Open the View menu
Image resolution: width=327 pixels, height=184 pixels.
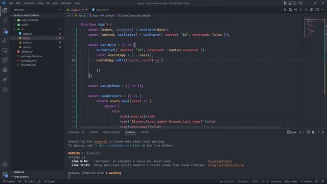pyautogui.click(x=40, y=3)
